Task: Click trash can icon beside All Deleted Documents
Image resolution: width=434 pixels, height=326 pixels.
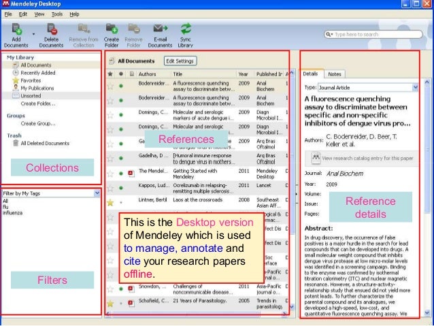Action: coord(16,143)
